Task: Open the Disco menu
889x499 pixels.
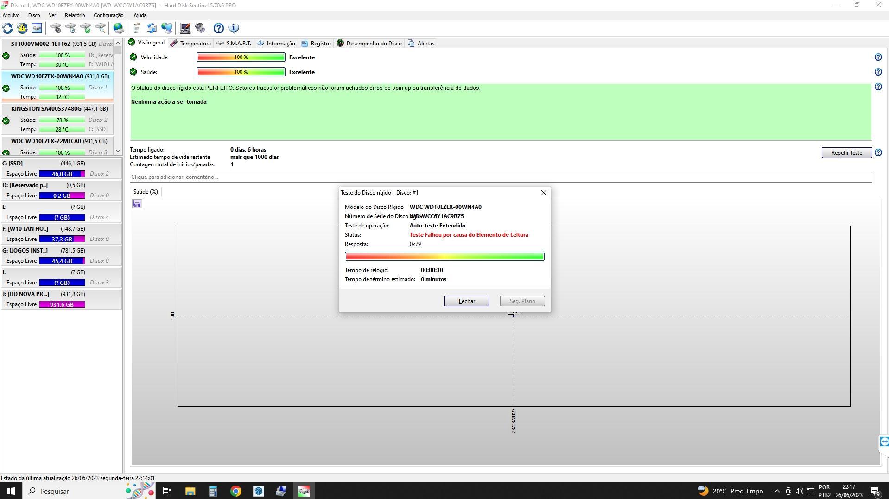Action: point(34,15)
